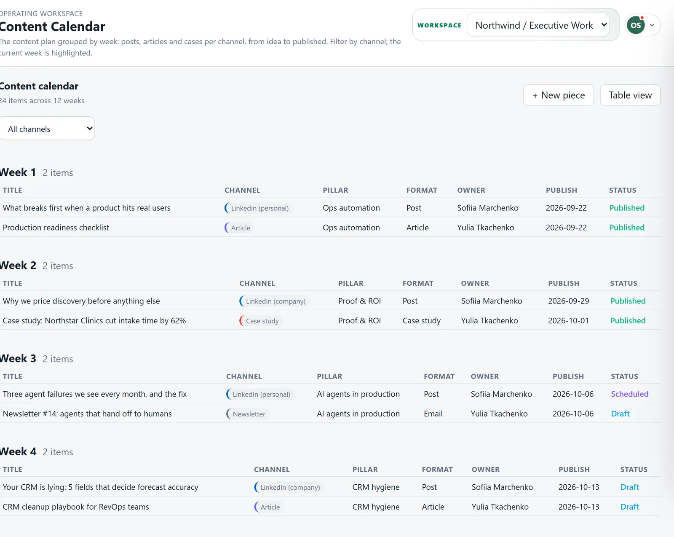Viewport: 674px width, 537px height.
Task: Open 'Three agent failures we see every month' title
Action: tap(95, 394)
